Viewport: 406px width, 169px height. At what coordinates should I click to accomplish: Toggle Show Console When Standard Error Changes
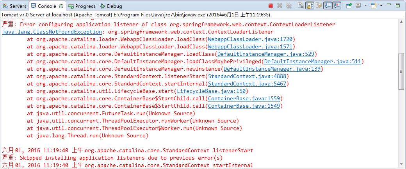click(337, 6)
